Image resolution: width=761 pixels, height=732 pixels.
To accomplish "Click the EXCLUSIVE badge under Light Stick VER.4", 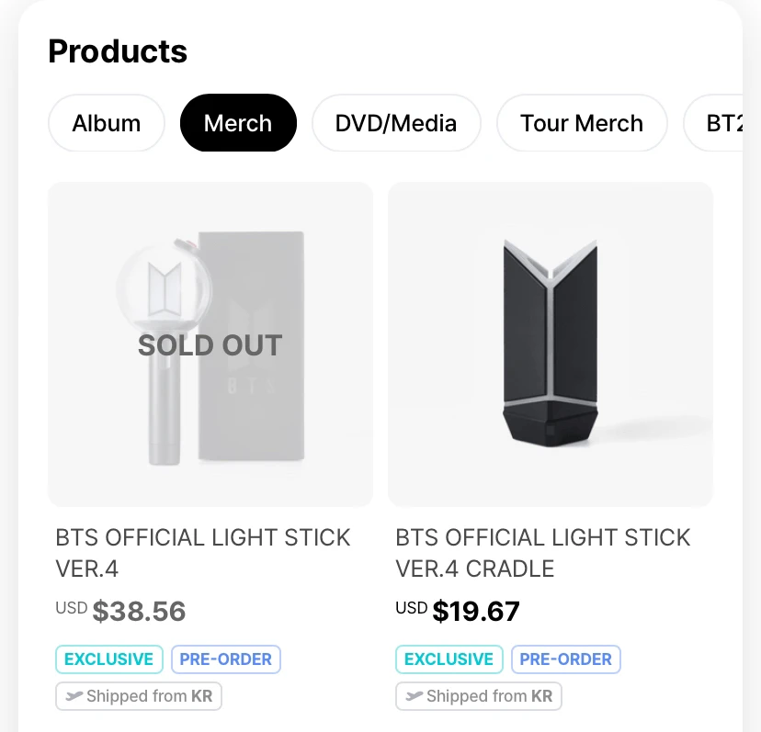I will [109, 659].
